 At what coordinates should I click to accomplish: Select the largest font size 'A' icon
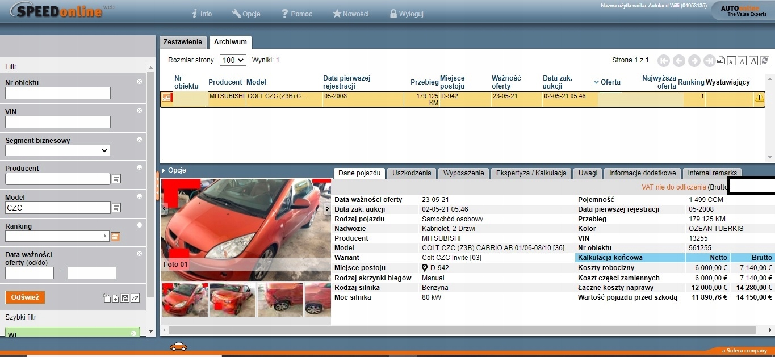[753, 61]
